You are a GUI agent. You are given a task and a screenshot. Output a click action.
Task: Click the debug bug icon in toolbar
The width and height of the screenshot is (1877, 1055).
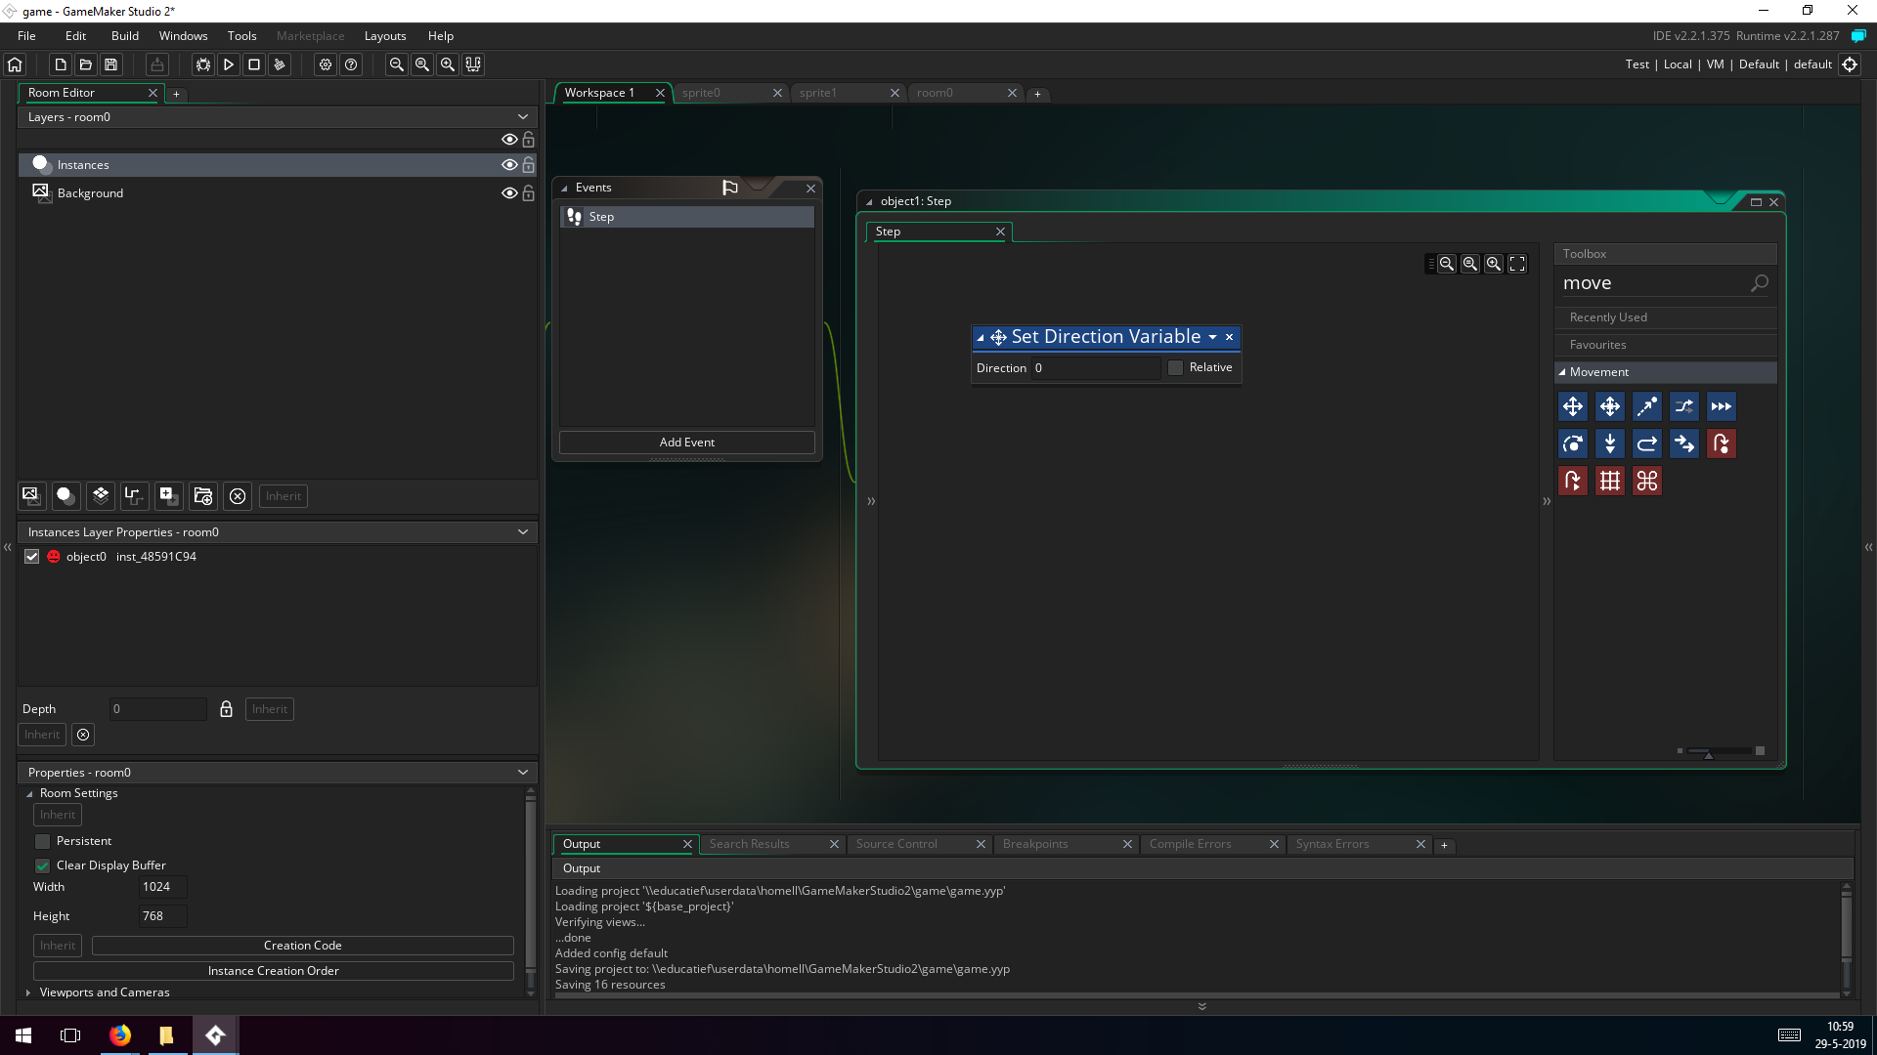[x=203, y=64]
